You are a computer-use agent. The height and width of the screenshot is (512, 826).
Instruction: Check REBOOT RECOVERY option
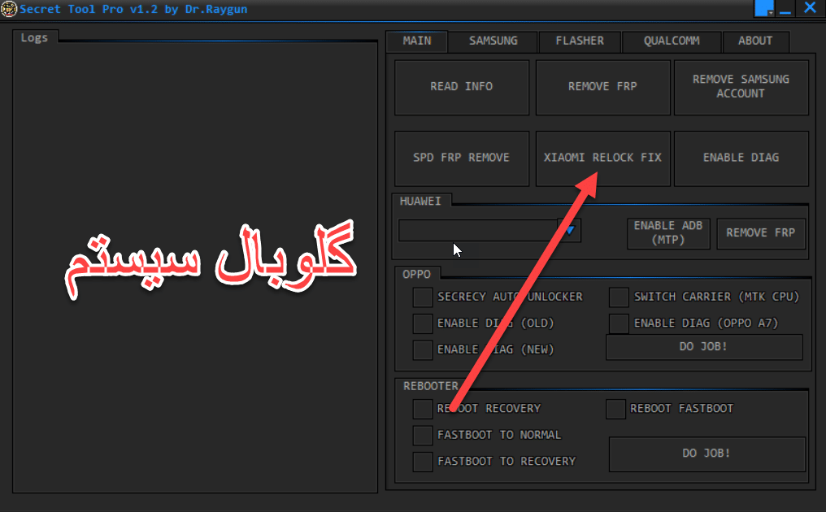tap(423, 409)
